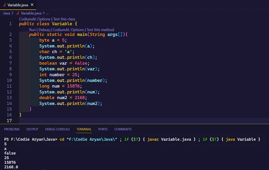Click the main method's pink closing brace

point(30,109)
